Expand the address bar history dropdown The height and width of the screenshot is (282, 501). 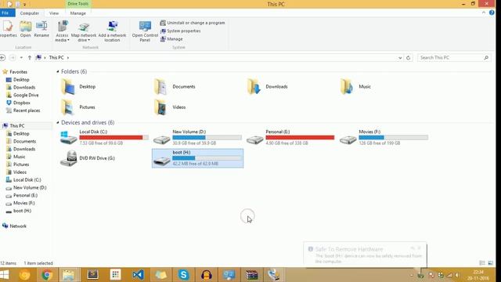coord(400,57)
